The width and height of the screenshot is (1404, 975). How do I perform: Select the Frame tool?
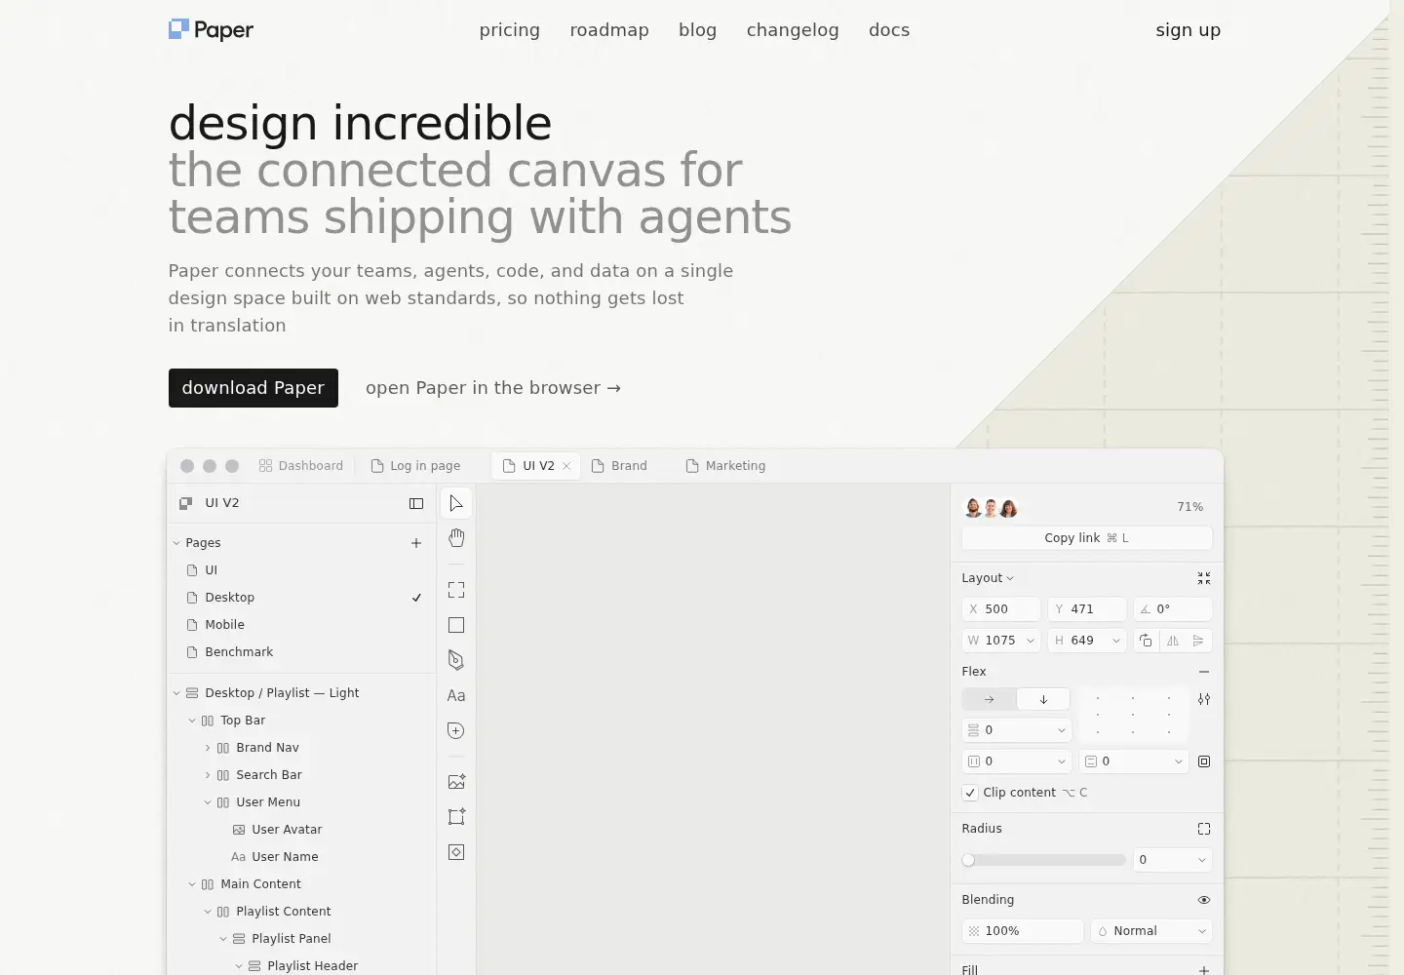456,590
